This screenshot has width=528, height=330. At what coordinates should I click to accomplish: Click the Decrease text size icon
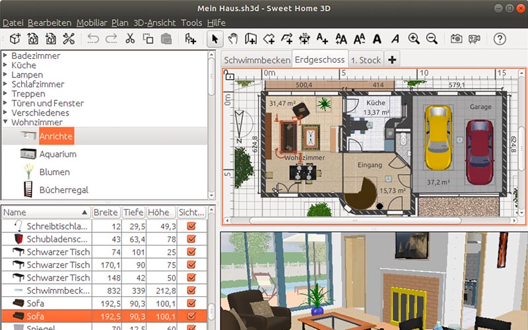(359, 39)
